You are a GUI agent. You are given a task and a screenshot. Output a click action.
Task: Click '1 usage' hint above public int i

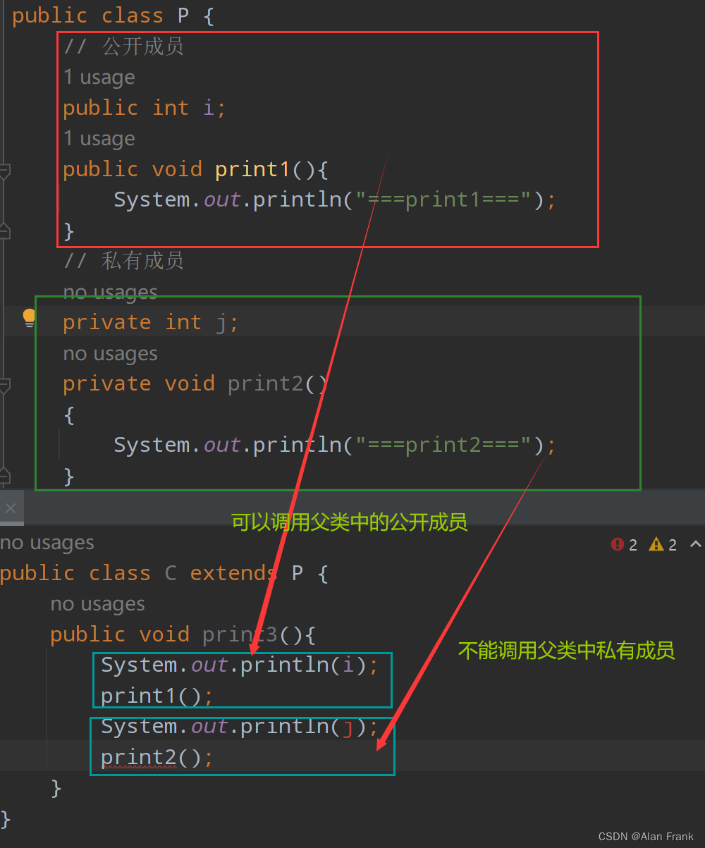pyautogui.click(x=99, y=78)
